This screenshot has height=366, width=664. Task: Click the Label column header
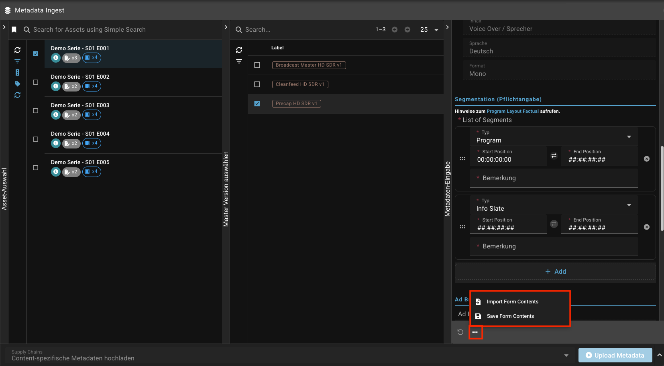point(277,48)
